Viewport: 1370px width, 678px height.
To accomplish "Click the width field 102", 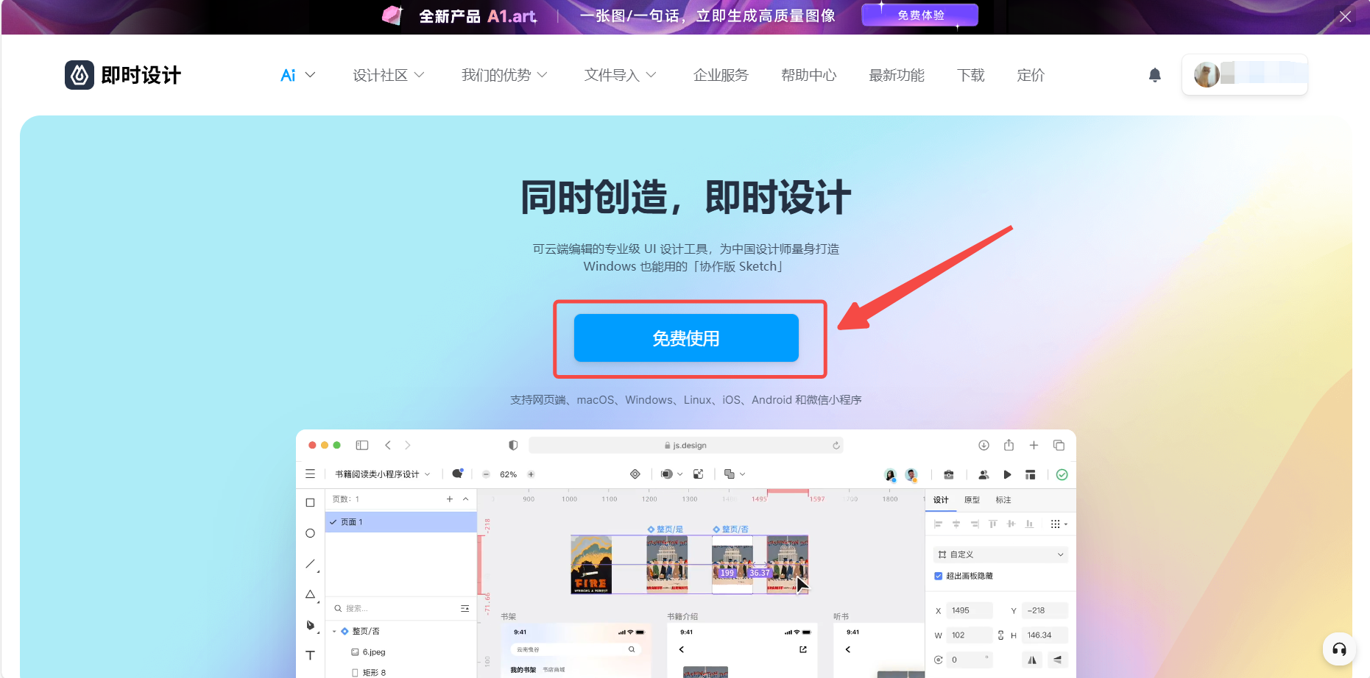I will 969,635.
